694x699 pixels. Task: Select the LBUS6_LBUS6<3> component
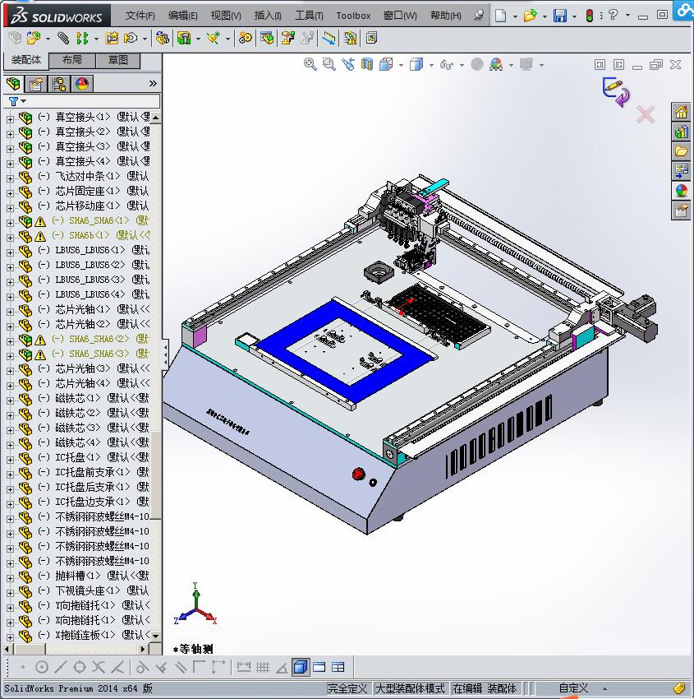click(x=90, y=280)
